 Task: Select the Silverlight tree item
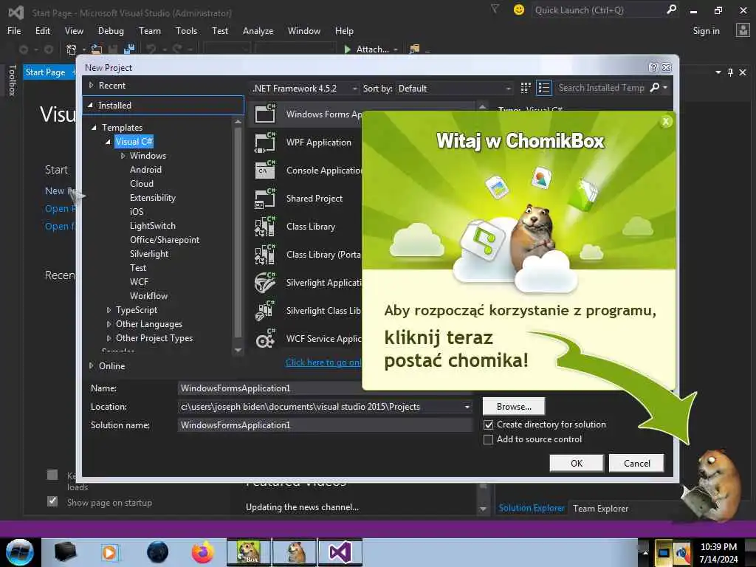point(149,254)
